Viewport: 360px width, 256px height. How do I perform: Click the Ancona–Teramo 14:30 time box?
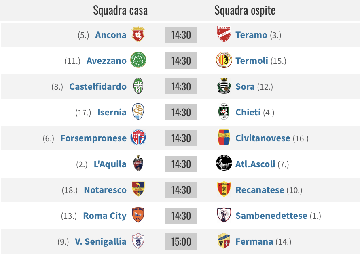181,35
